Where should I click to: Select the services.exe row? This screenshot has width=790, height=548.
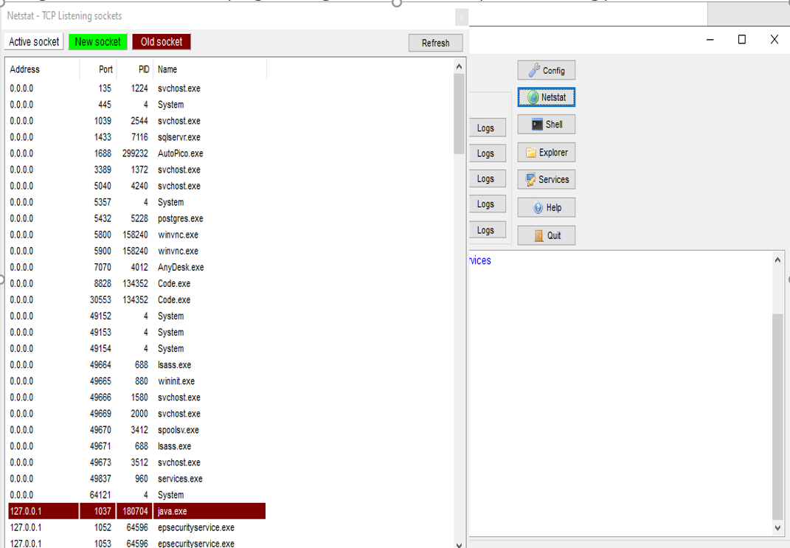pyautogui.click(x=137, y=479)
